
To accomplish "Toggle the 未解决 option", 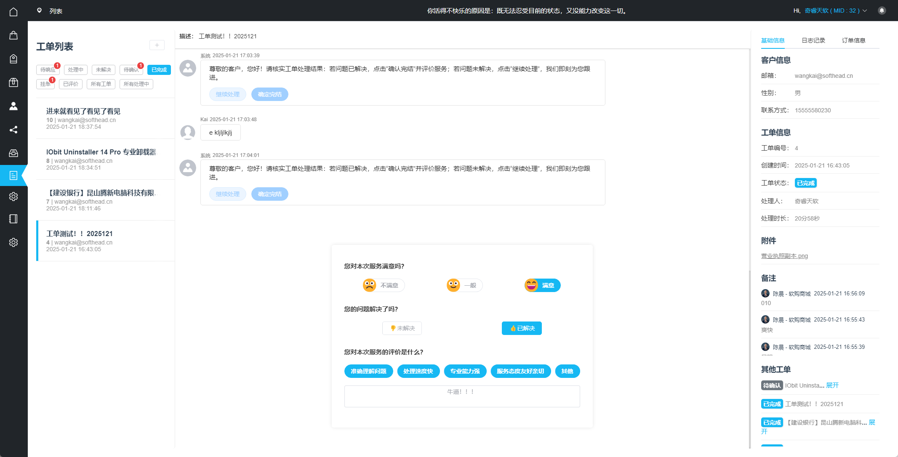I will pyautogui.click(x=402, y=328).
